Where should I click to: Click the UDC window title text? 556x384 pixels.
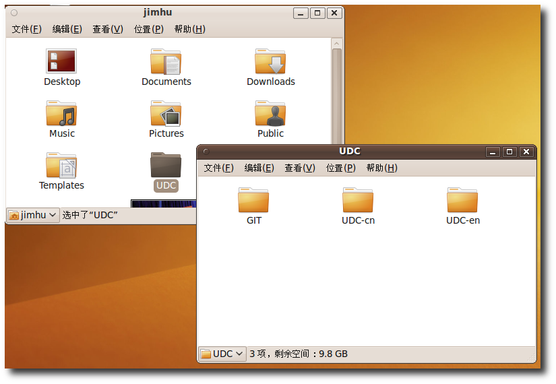point(350,151)
